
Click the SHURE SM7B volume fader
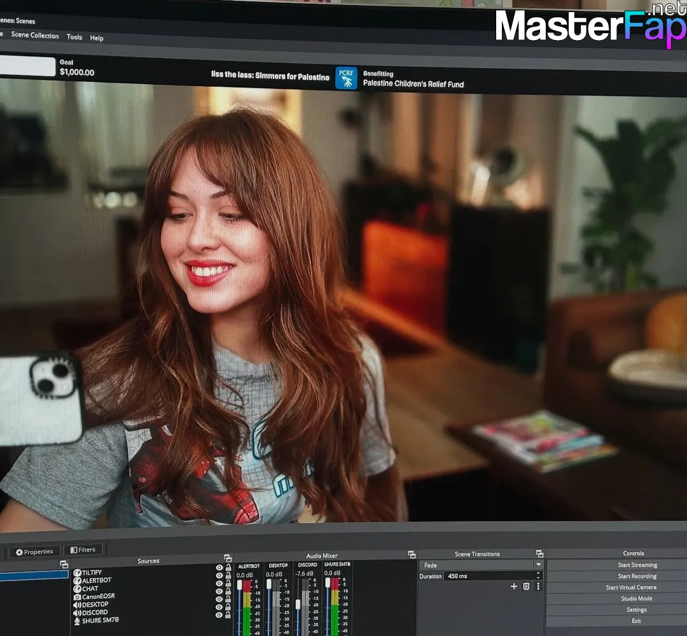328,583
